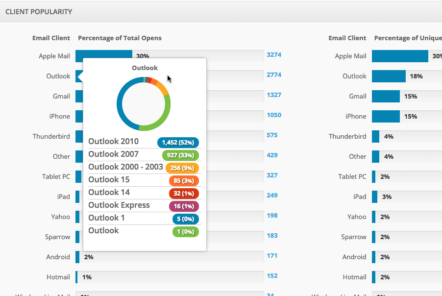The image size is (442, 296).
Task: Click the 3274 opens count for Apple Mail
Action: (274, 55)
